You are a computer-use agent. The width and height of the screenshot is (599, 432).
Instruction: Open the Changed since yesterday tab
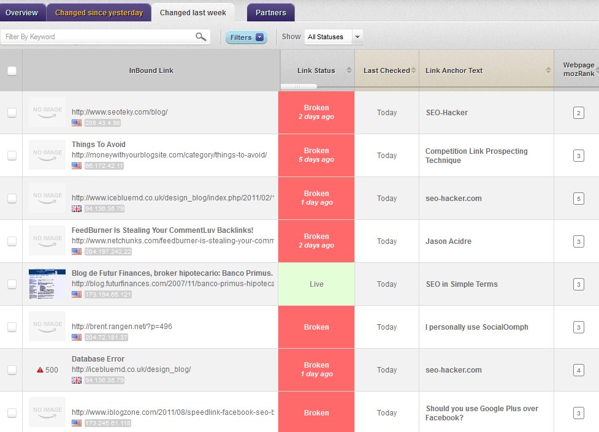coord(99,12)
